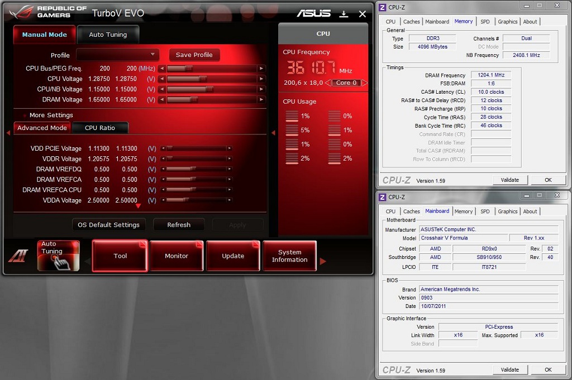Increase DRAM VREFCA with right arrow
The width and height of the screenshot is (572, 380).
tap(230, 179)
